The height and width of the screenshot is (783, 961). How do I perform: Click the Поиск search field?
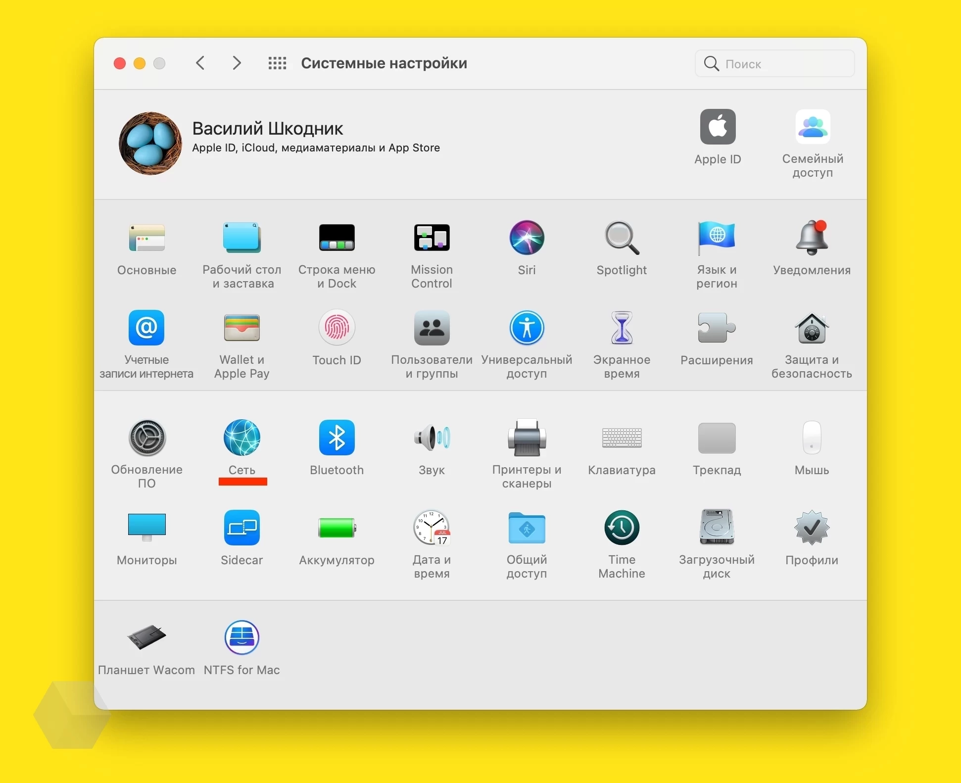coord(774,63)
